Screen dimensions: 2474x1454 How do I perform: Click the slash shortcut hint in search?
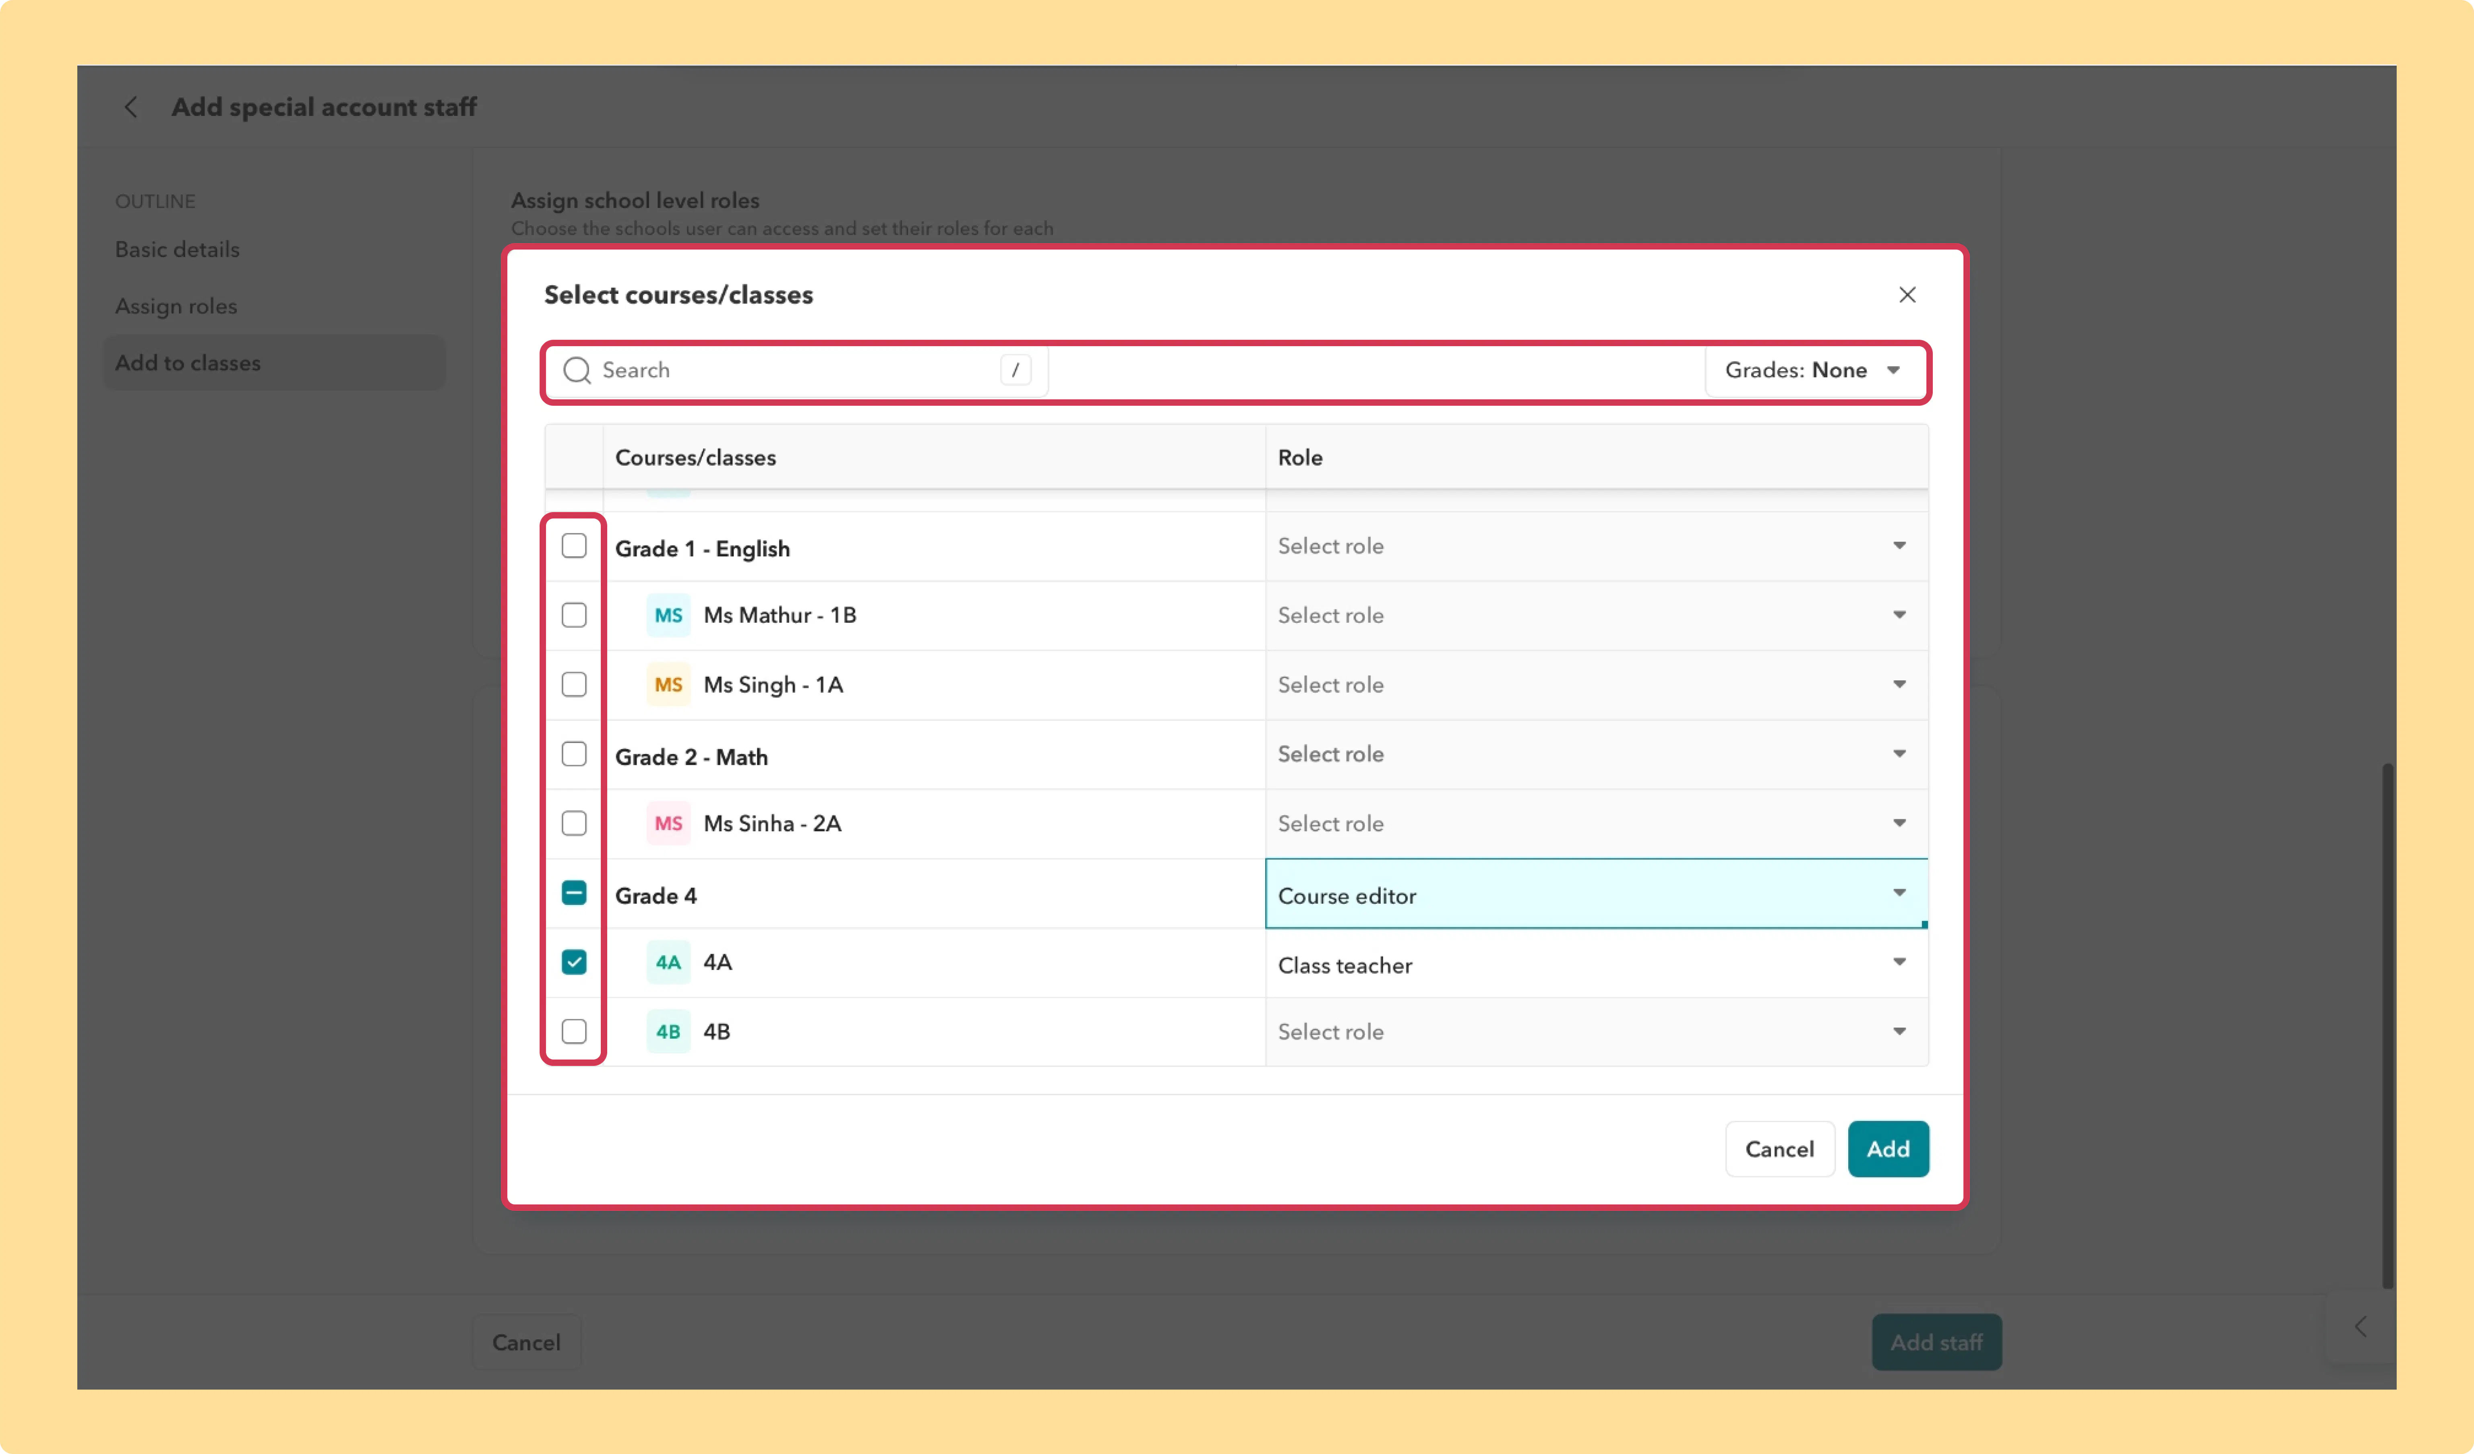[1015, 370]
